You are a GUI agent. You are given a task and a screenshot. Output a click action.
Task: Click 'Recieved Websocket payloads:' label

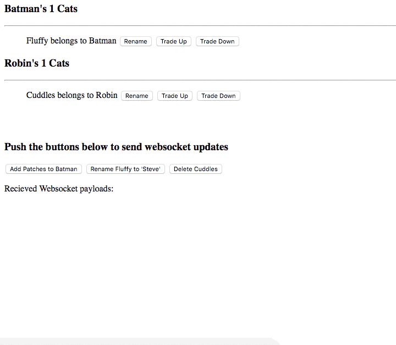point(59,189)
